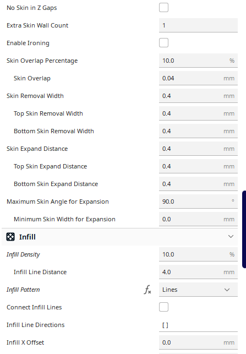Viewport: 246px width, 354px height.
Task: Open the Infill Pattern Lines dropdown
Action: click(x=198, y=290)
